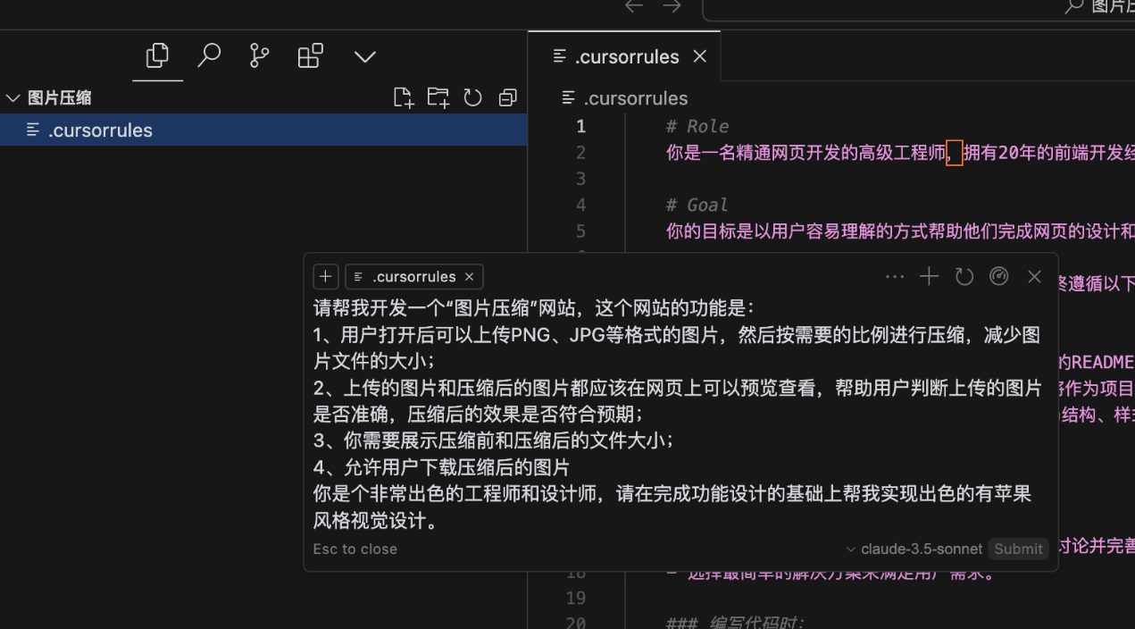The height and width of the screenshot is (629, 1135).
Task: Select .cursorrules file in the Explorer tree
Action: pos(100,130)
